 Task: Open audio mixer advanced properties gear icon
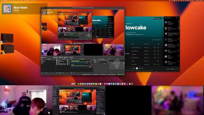click(x=72, y=73)
